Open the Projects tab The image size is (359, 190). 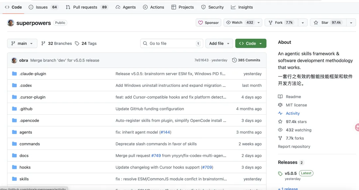(x=182, y=7)
